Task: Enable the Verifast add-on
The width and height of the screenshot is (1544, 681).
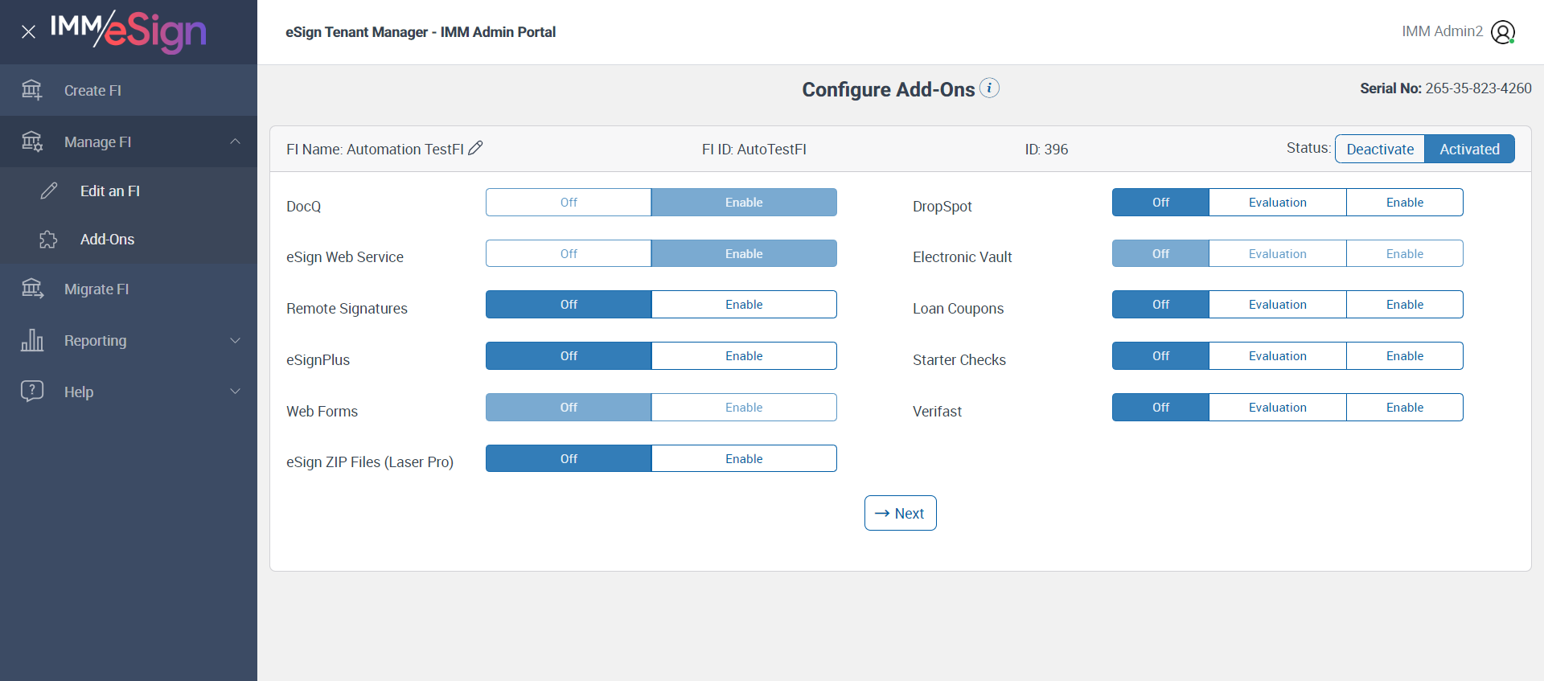Action: (x=1404, y=408)
